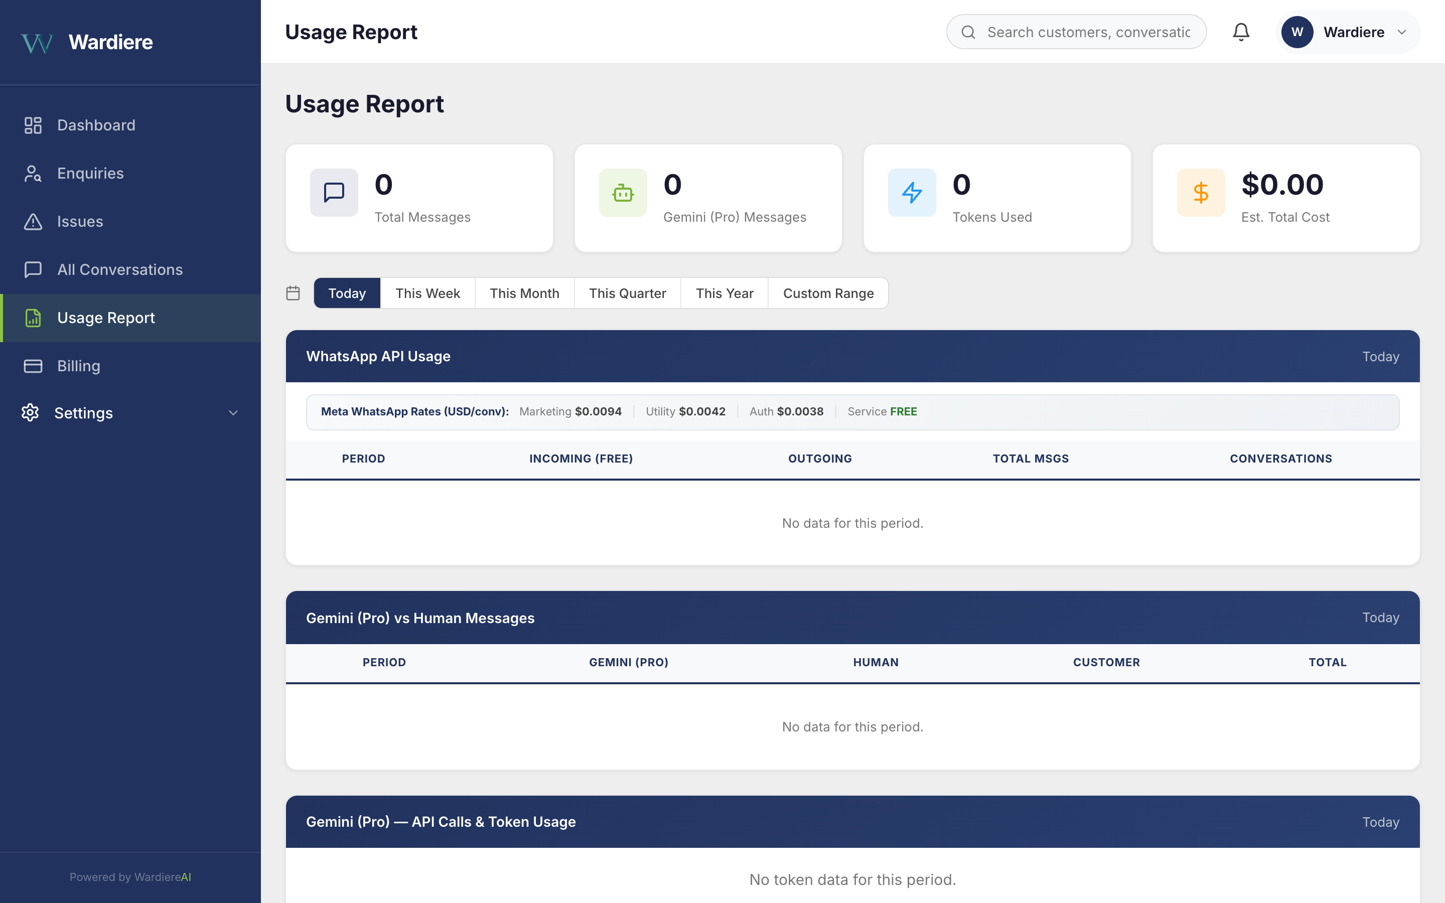1445x903 pixels.
Task: Click the Tokens Used lightning icon
Action: click(912, 192)
